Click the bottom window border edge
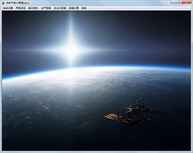193x153 pixels. [96, 152]
